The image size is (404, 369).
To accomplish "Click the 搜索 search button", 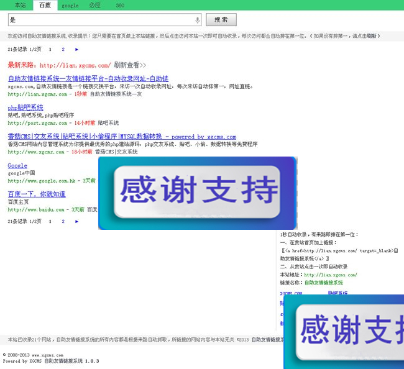I will pyautogui.click(x=221, y=20).
